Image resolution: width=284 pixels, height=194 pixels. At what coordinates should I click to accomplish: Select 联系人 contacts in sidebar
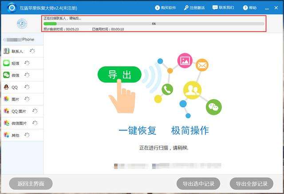coord(22,51)
